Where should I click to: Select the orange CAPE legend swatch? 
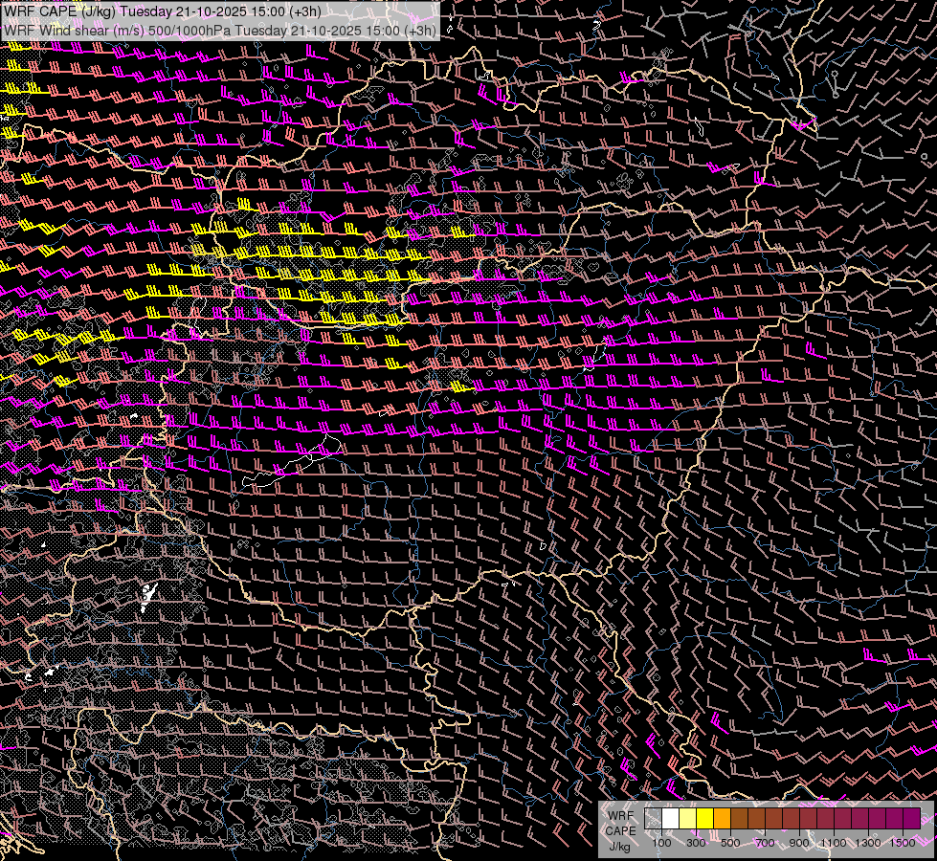point(723,819)
